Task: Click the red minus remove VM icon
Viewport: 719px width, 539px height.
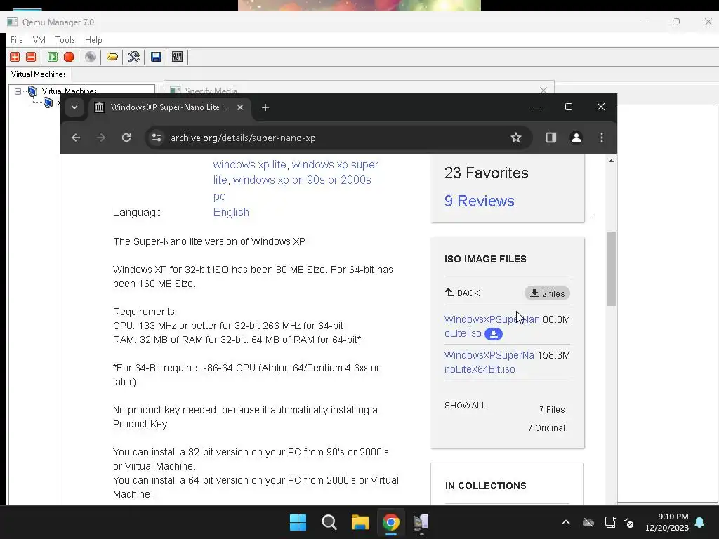Action: [x=31, y=57]
